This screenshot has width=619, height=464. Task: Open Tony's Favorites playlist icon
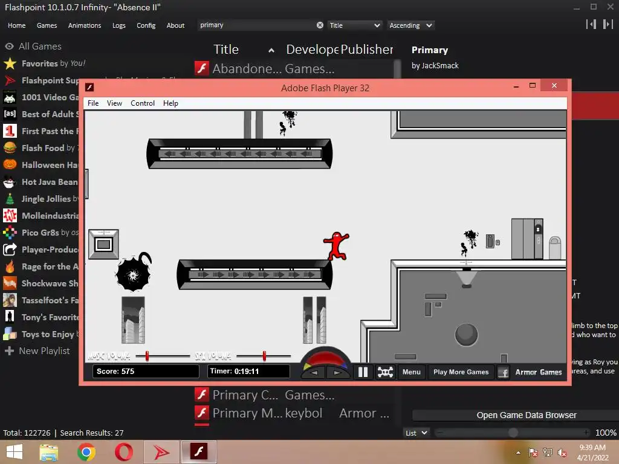click(x=10, y=317)
